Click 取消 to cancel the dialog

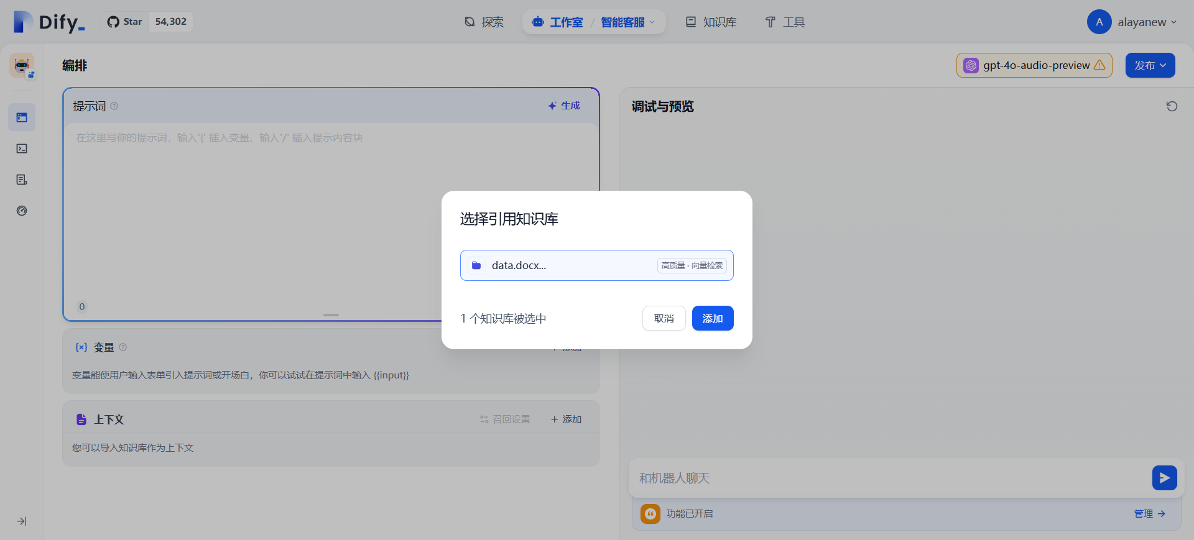click(664, 318)
